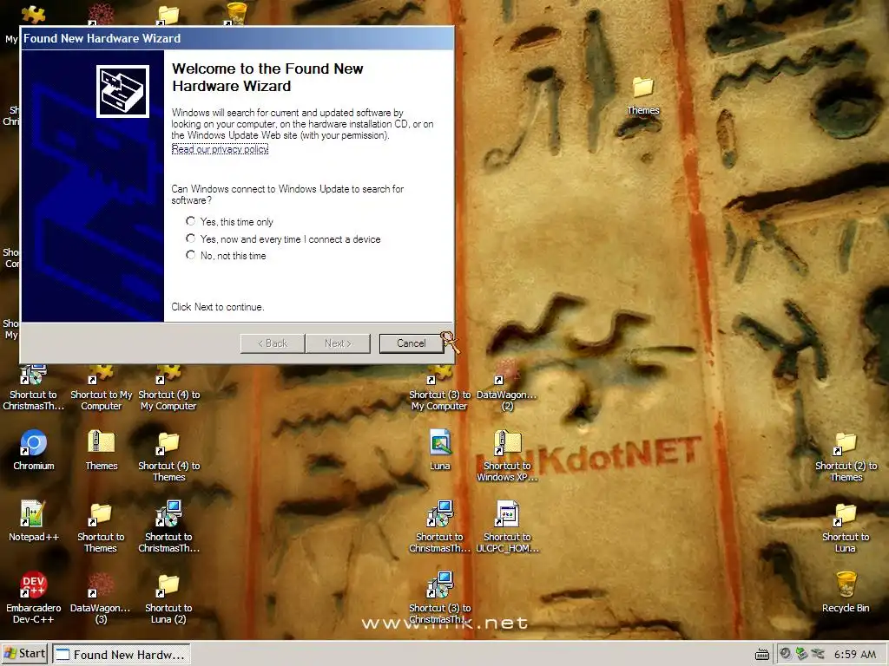Screen dimensions: 889x666
Task: Activate Found New Hardw... taskbar button
Action: (122, 654)
